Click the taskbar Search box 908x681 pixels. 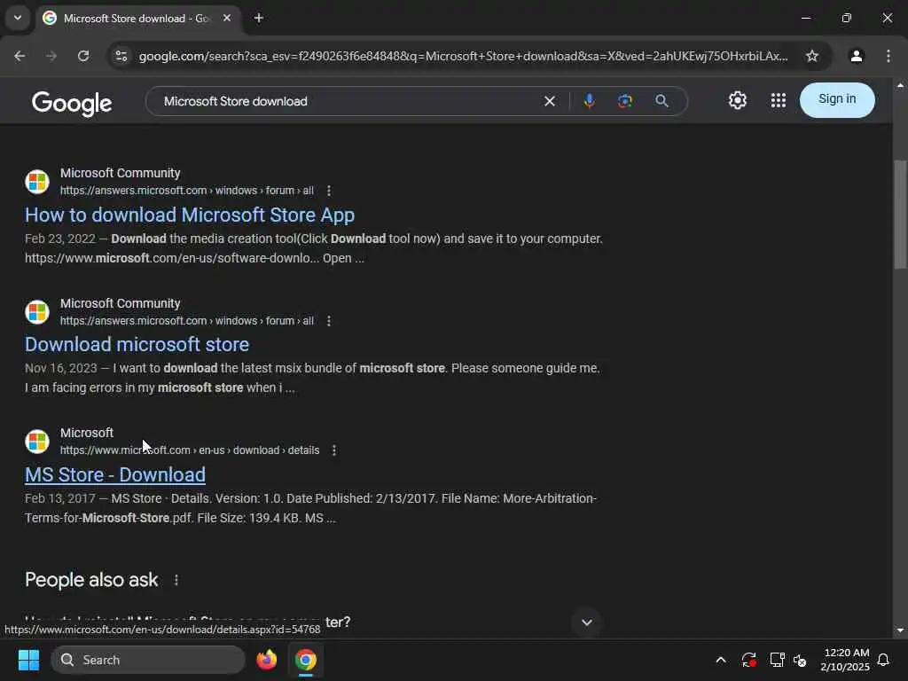pos(148,660)
